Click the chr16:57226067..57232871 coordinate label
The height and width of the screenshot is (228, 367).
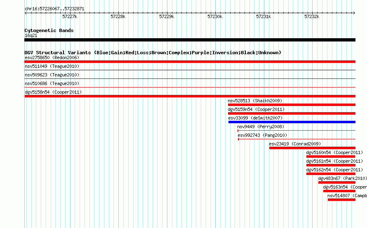pos(54,9)
